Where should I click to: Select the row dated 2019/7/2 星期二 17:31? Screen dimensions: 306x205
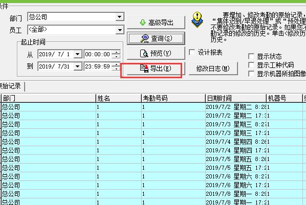[x=153, y=116]
